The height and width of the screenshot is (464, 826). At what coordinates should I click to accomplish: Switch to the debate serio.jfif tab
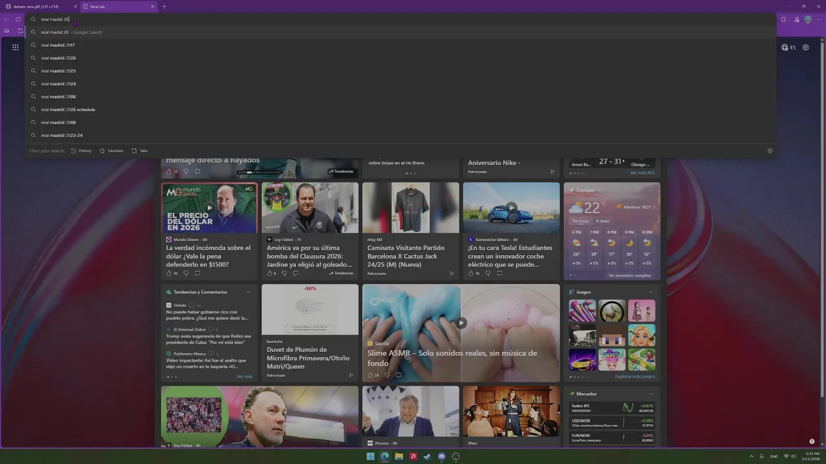(x=40, y=6)
